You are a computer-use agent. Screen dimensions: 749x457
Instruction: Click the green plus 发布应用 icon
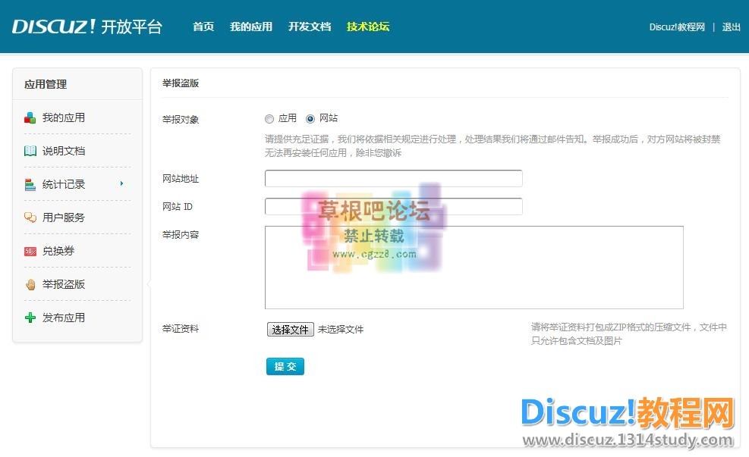pos(30,318)
